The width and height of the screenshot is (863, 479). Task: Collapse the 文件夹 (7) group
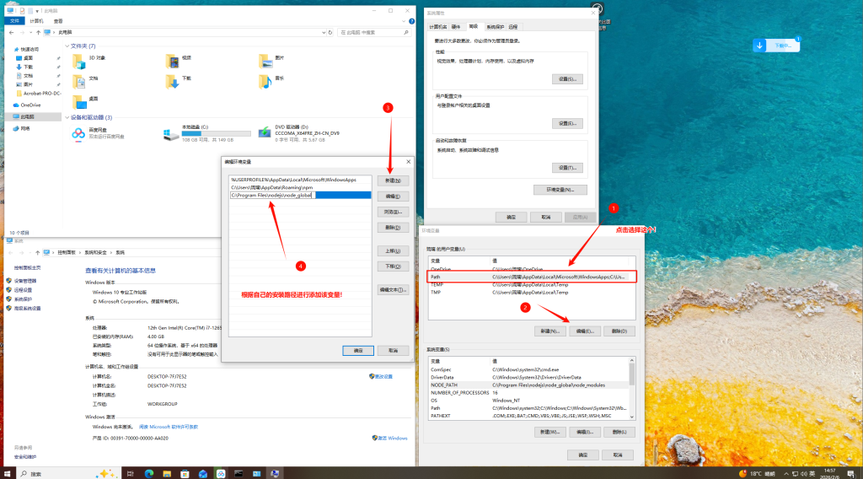click(x=67, y=46)
